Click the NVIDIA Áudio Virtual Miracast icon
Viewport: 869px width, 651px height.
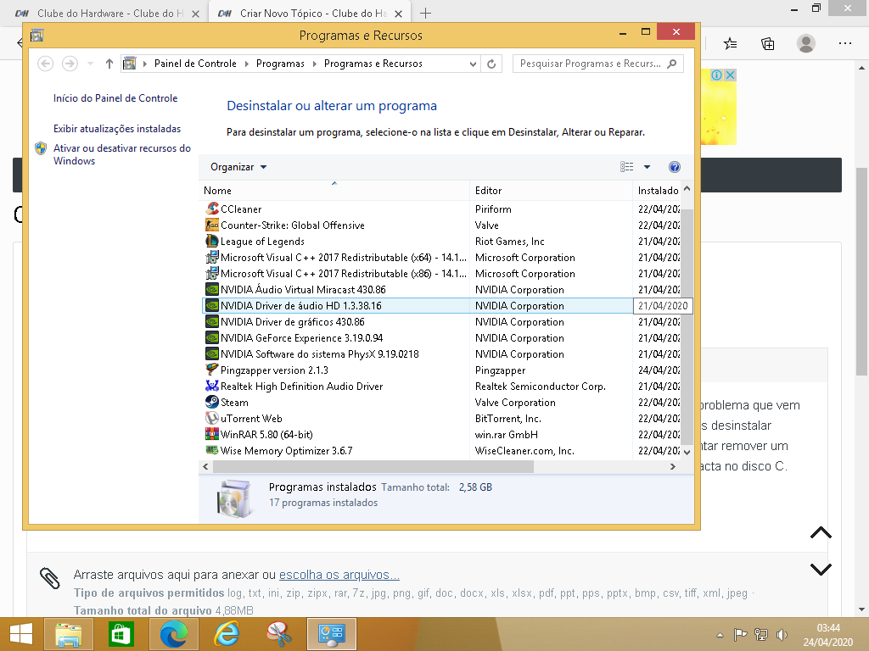click(x=211, y=289)
